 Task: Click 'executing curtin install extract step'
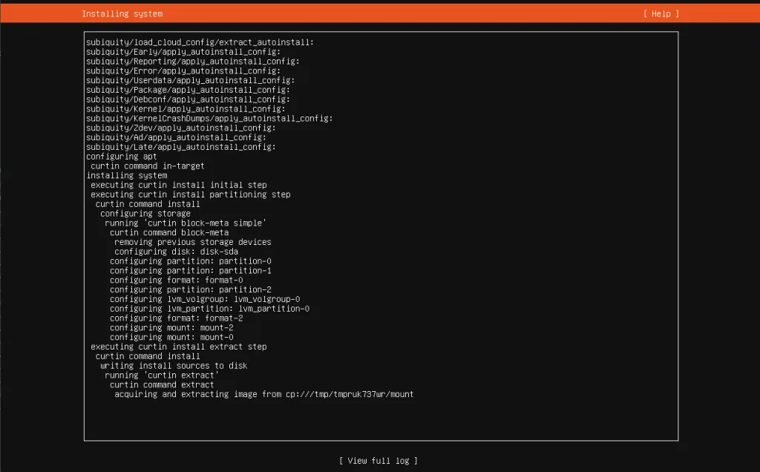tap(178, 347)
